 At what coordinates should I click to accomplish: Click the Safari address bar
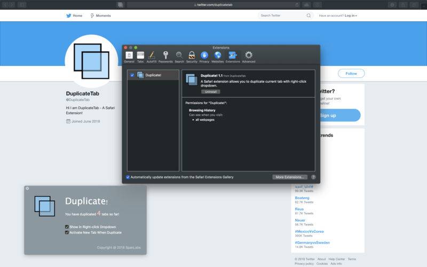coord(213,5)
